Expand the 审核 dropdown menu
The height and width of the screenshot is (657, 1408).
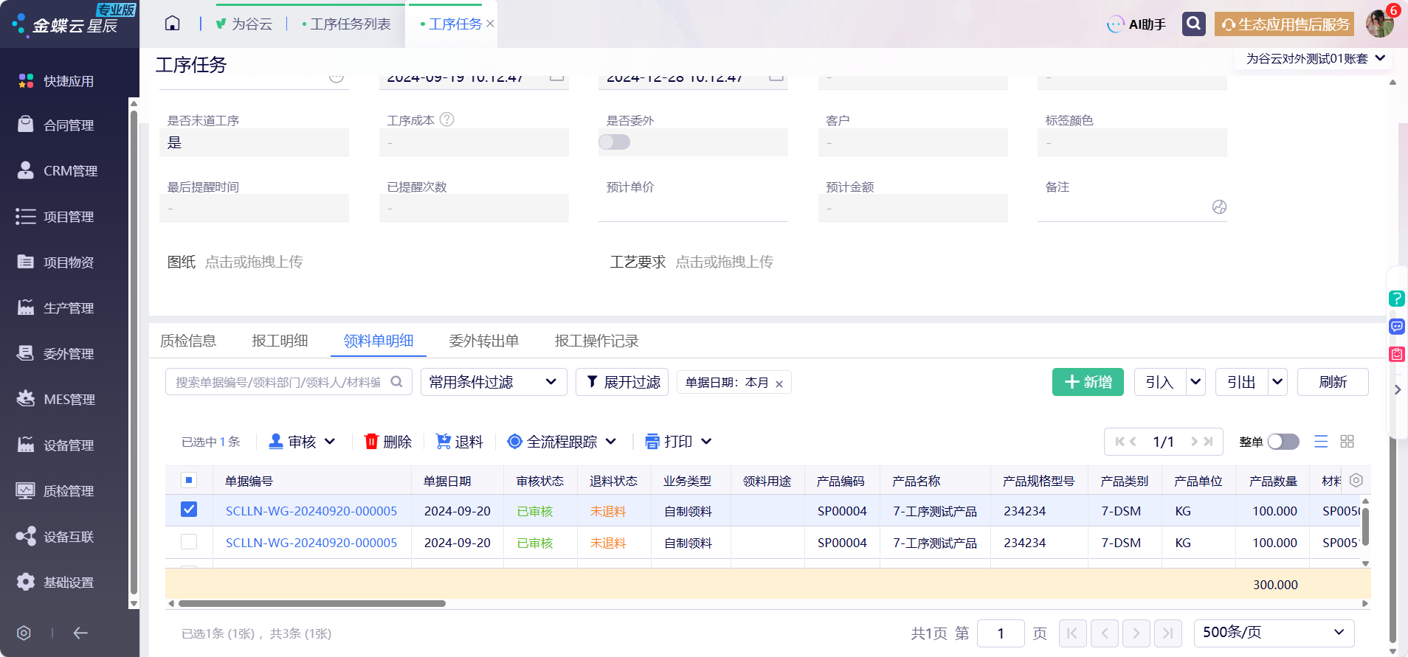click(330, 442)
